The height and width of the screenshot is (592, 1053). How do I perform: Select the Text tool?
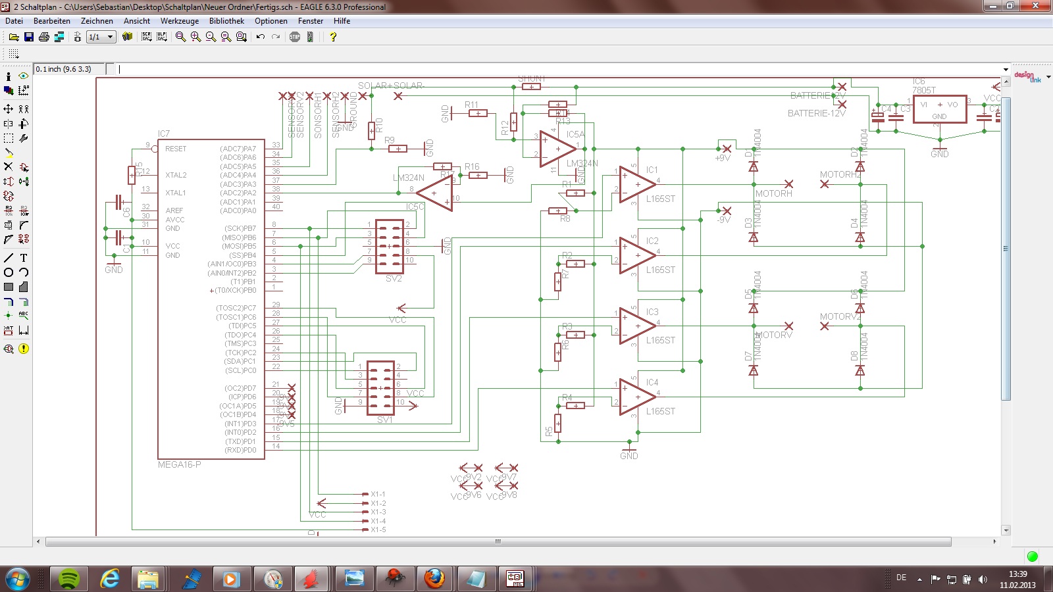tap(24, 258)
